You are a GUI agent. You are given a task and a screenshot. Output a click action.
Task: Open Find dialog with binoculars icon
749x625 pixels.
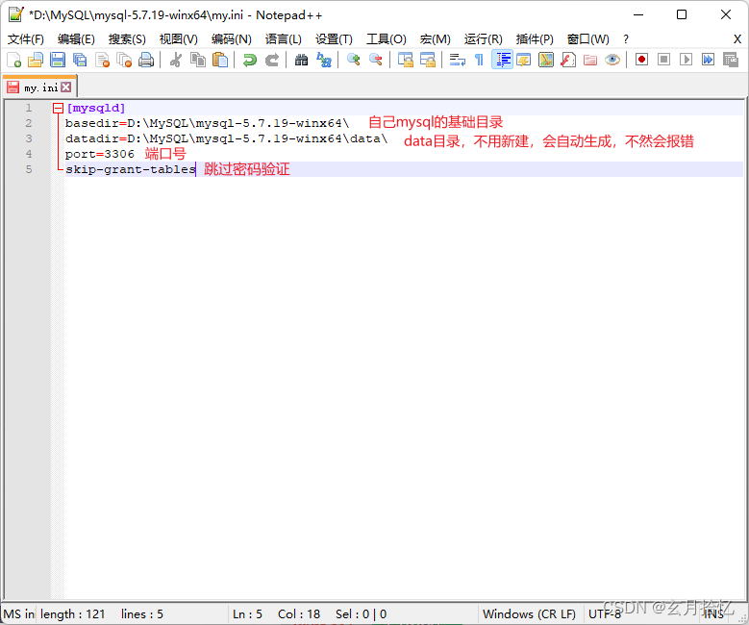click(301, 60)
